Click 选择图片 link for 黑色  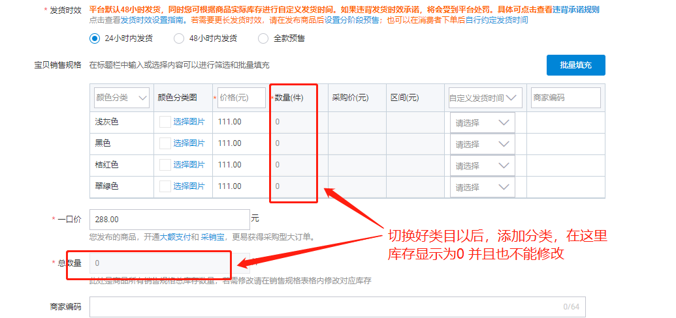[189, 143]
